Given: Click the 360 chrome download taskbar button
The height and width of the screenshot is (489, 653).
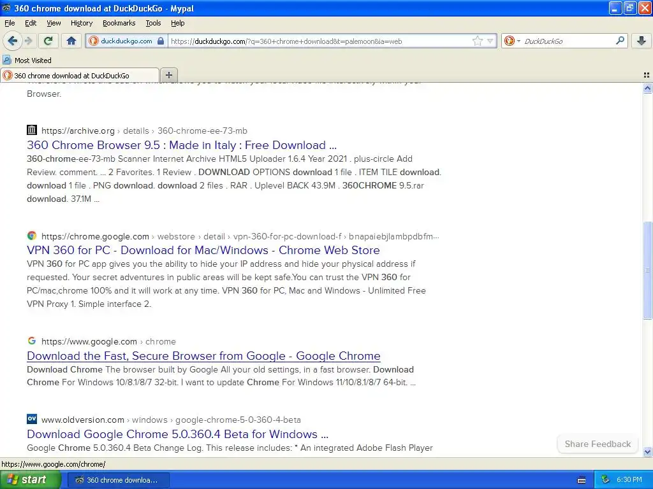Looking at the screenshot, I should pyautogui.click(x=118, y=480).
